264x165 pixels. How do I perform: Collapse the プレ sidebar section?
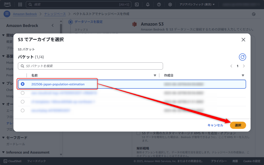[3, 83]
